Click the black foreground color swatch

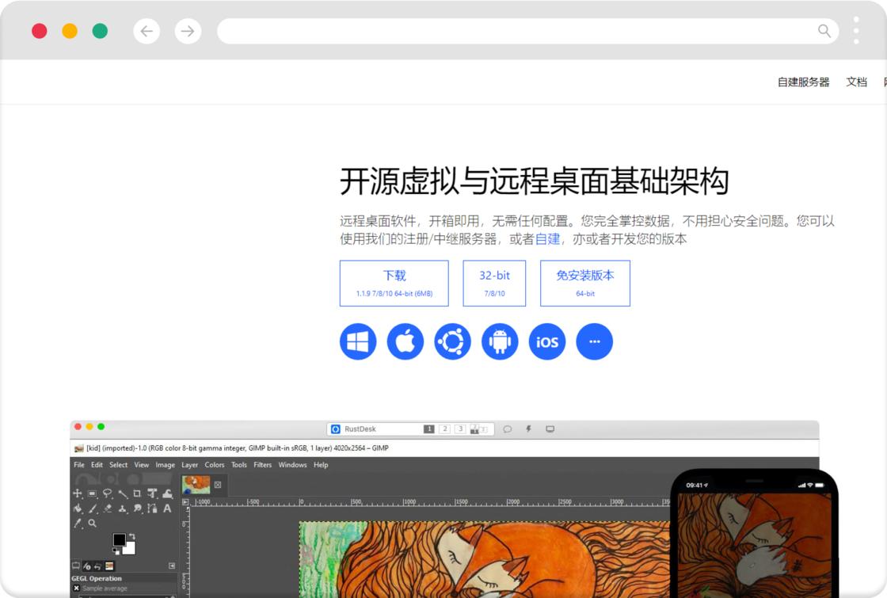click(x=119, y=539)
